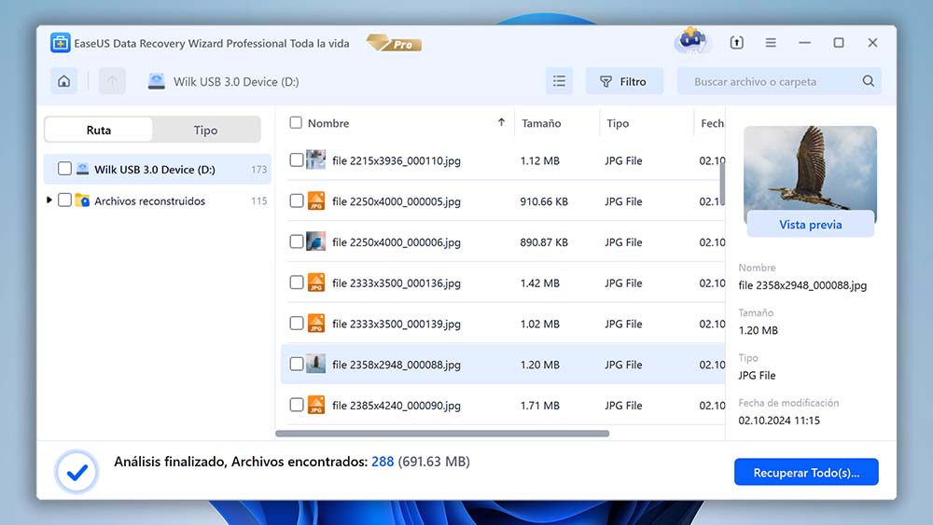933x525 pixels.
Task: Switch to the Tipo tab
Action: click(x=206, y=130)
